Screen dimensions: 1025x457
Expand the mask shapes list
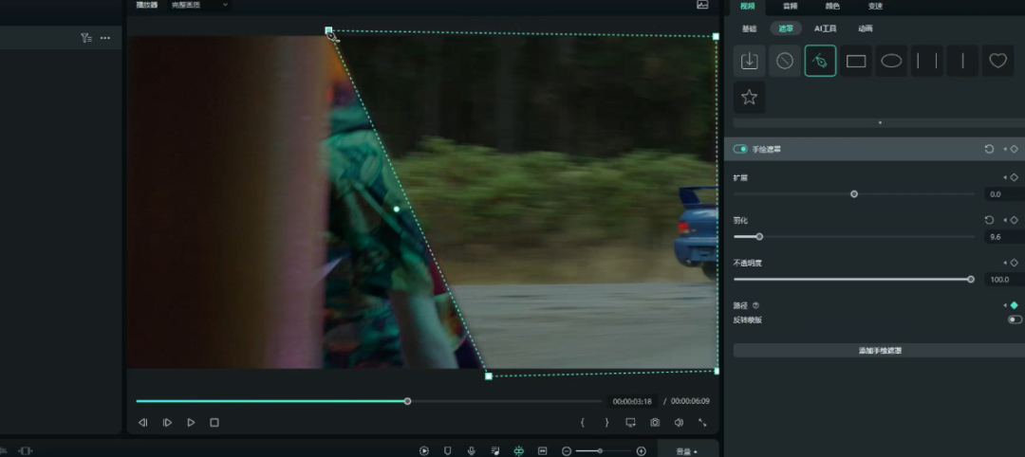879,122
